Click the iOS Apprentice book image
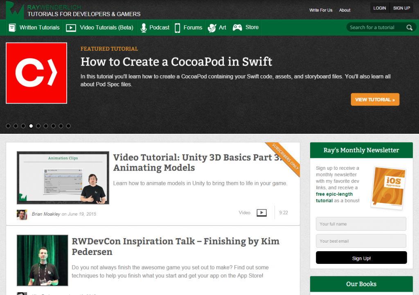The image size is (419, 295). point(389,188)
